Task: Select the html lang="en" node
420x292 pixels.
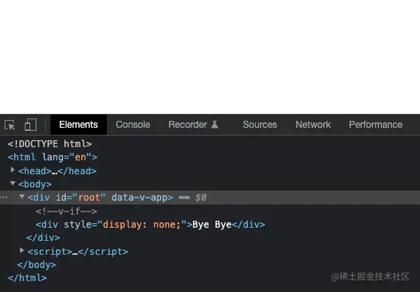Action: pos(53,157)
